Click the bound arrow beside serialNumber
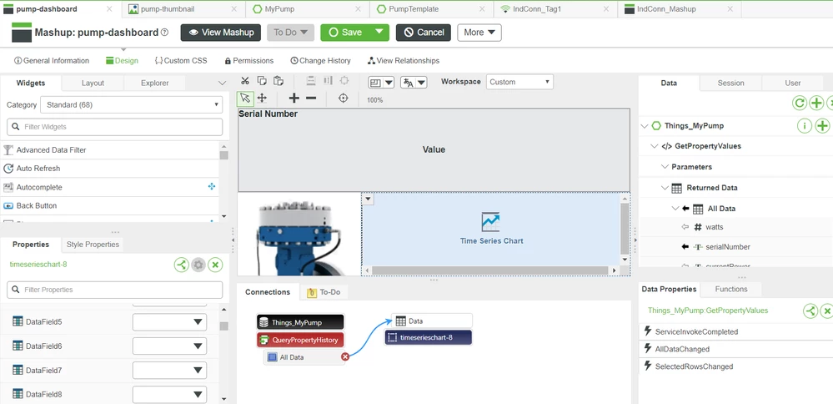Image resolution: width=833 pixels, height=404 pixels. pos(685,246)
